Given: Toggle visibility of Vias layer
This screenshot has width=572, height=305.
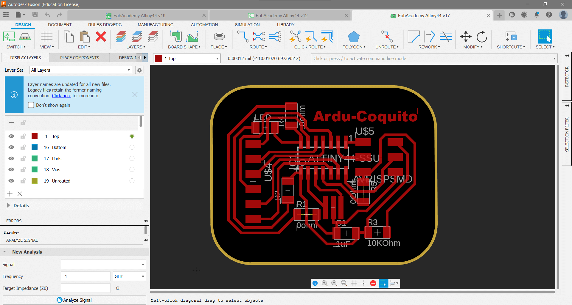Looking at the screenshot, I should 11,170.
